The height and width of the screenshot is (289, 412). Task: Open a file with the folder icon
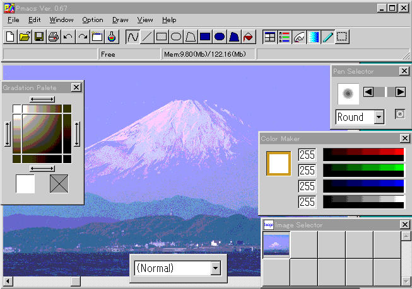25,37
